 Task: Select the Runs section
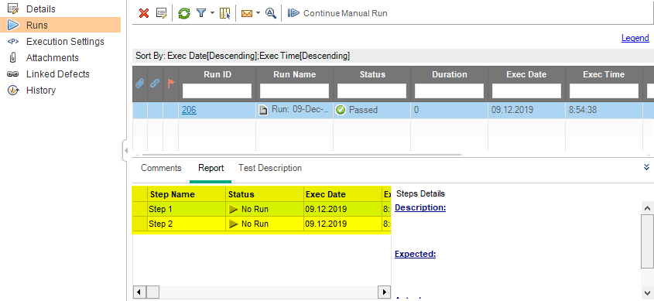(60, 25)
